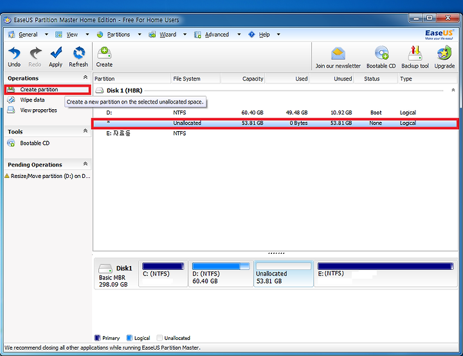Select the E: NTFS partition row
Image resolution: width=463 pixels, height=356 pixels.
[x=275, y=134]
